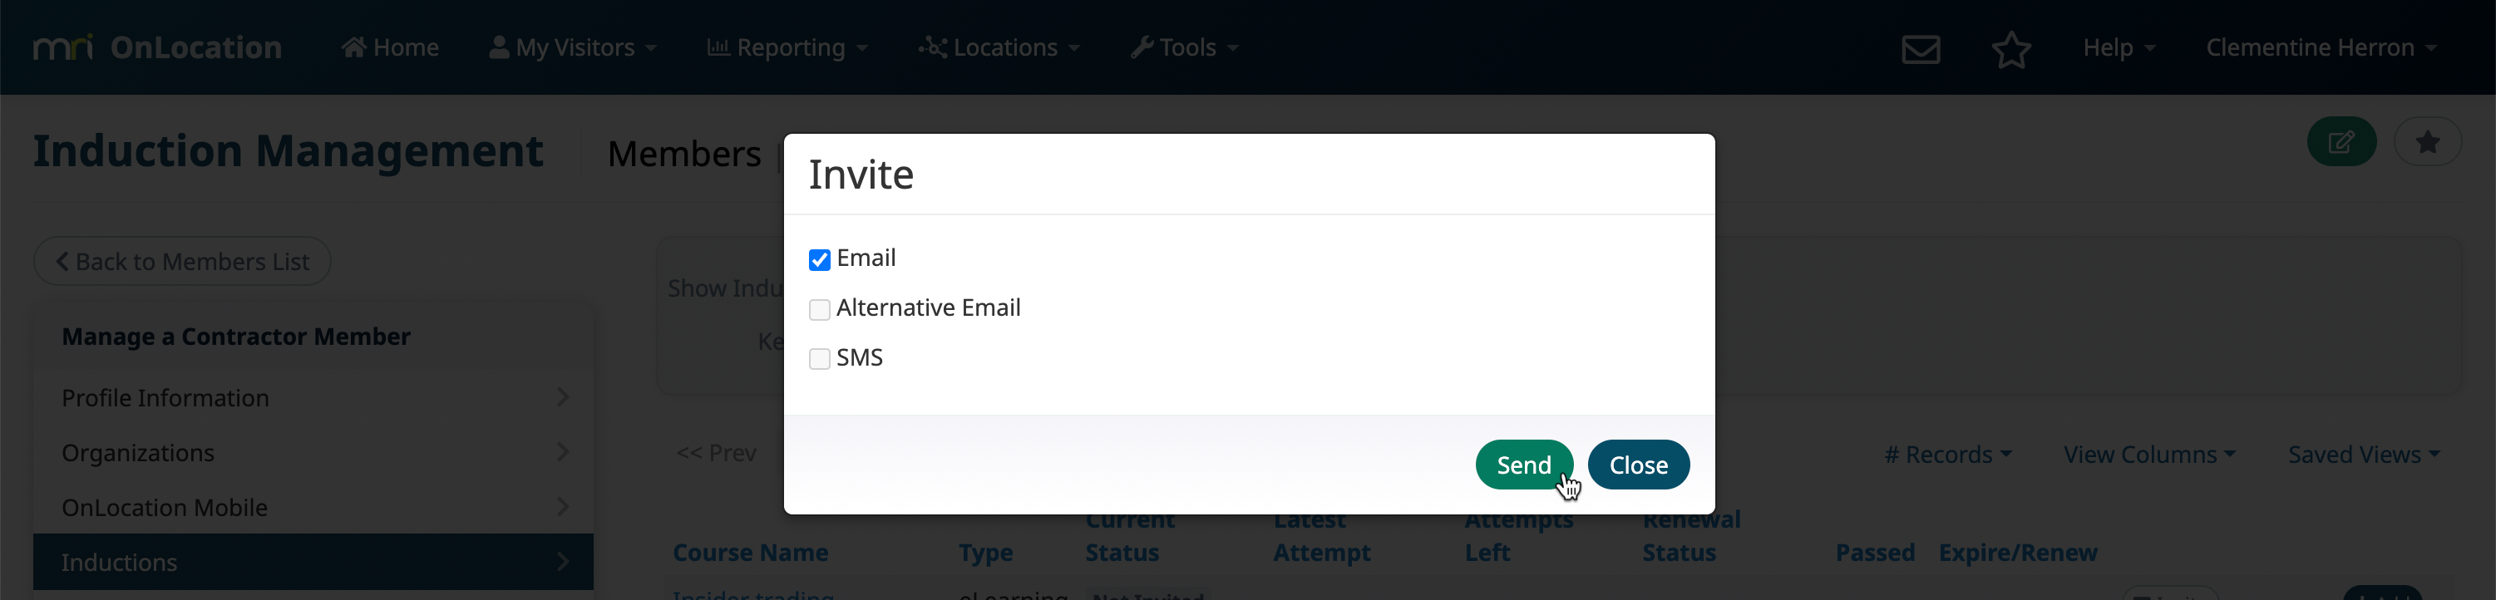The image size is (2496, 600).
Task: Open the View Columns dropdown
Action: click(x=2149, y=454)
